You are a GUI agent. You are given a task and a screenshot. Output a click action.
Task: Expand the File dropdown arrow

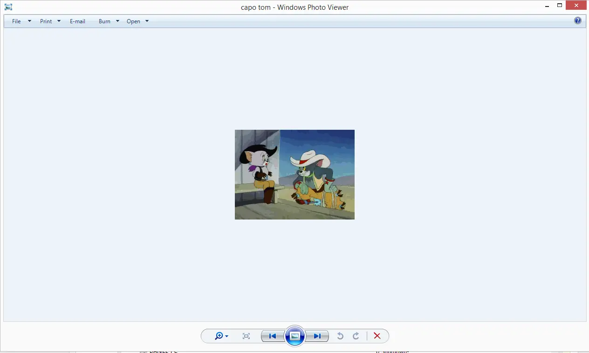coord(29,21)
